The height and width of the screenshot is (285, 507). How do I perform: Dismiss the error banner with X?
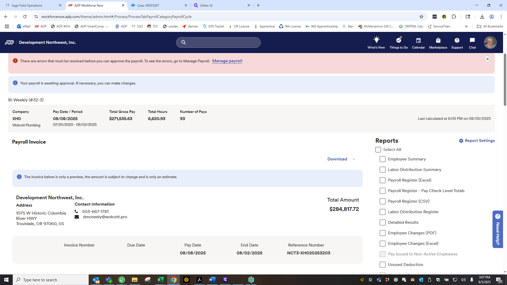tap(487, 59)
